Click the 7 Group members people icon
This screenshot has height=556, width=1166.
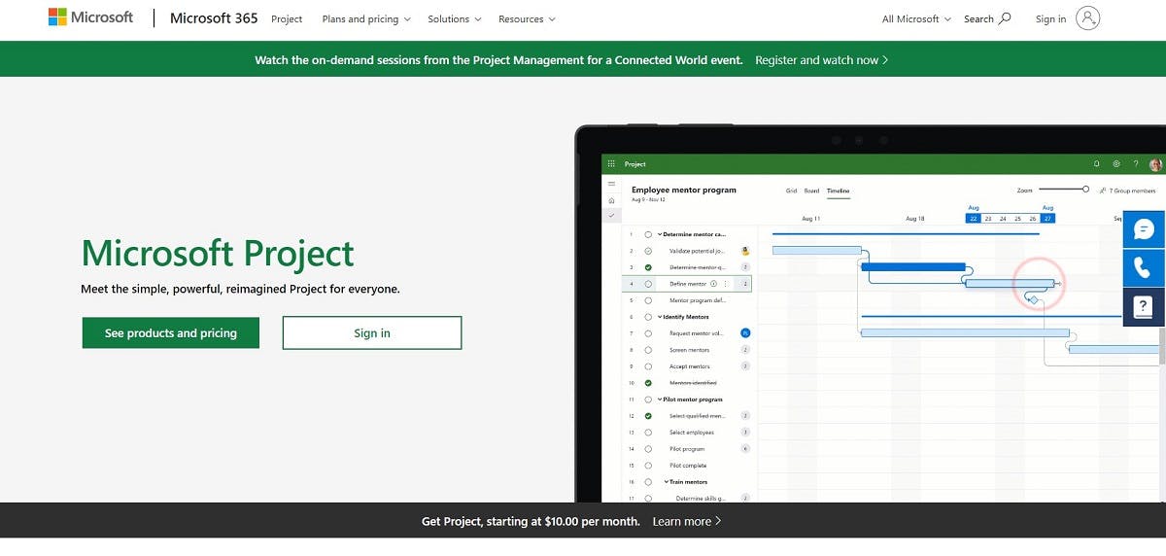(x=1102, y=191)
